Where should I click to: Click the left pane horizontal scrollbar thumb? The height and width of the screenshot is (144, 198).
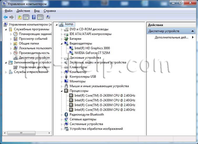(21, 133)
